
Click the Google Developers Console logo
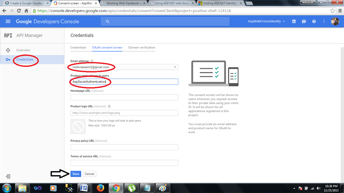pos(47,21)
